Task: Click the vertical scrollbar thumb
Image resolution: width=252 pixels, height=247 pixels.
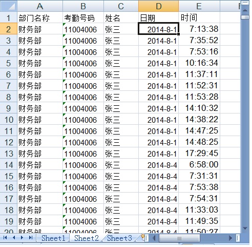Action: (x=245, y=17)
